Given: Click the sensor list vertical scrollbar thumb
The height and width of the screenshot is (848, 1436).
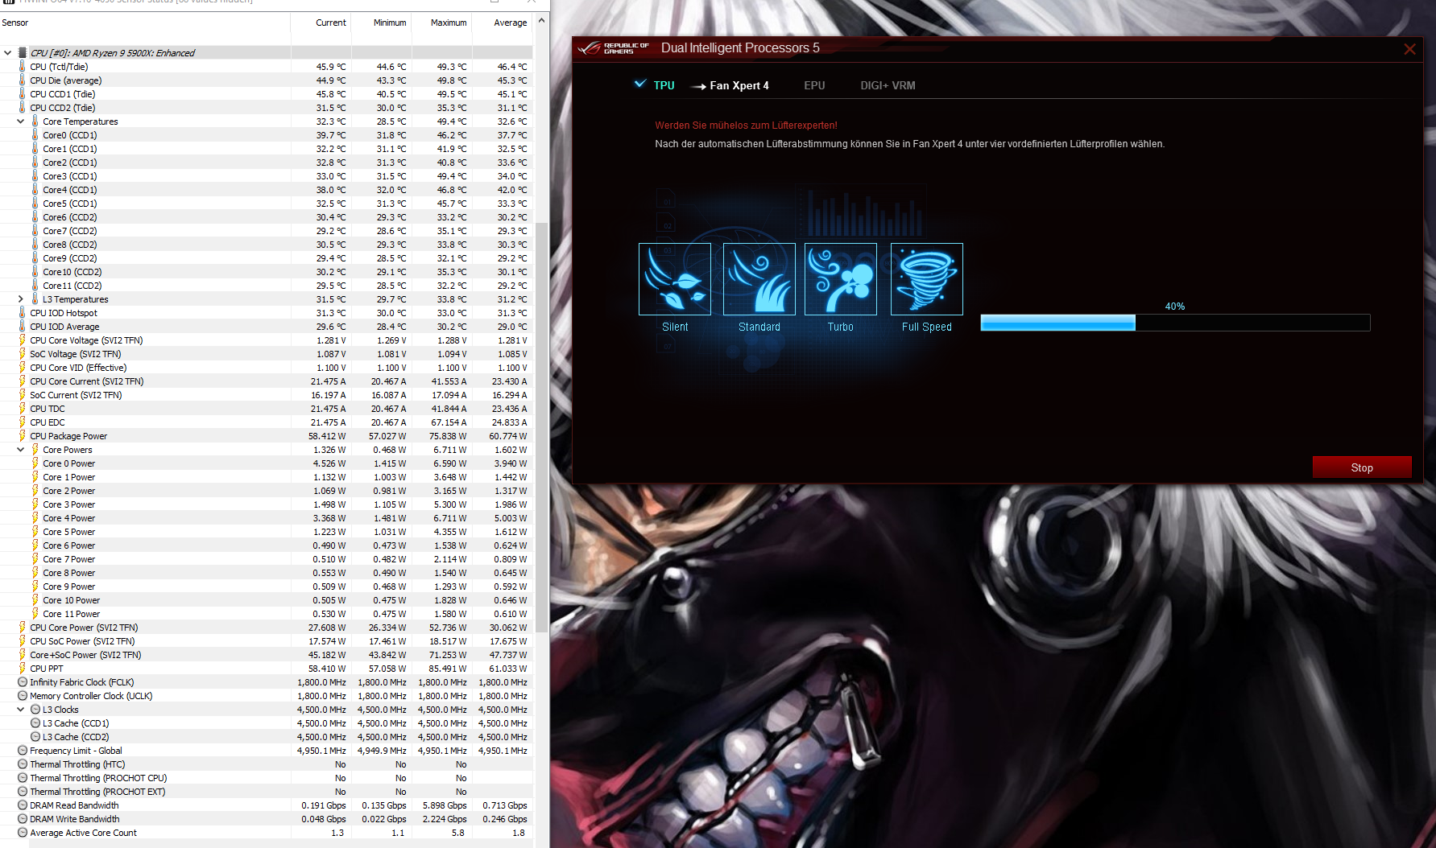Looking at the screenshot, I should pyautogui.click(x=542, y=426).
